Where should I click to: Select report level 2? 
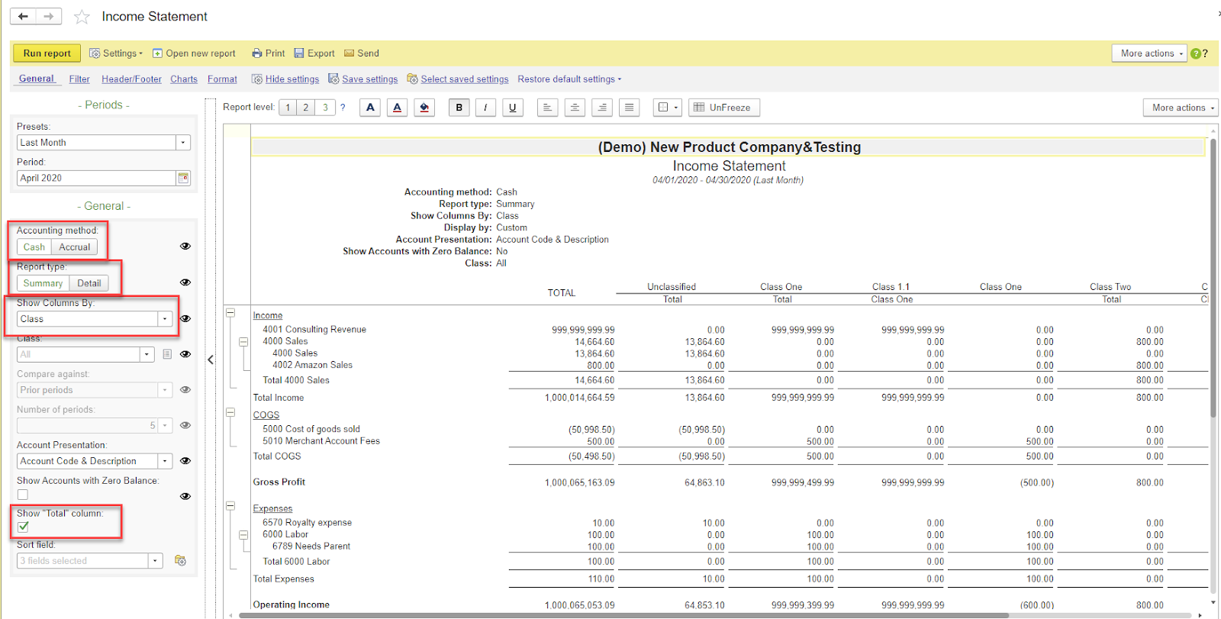[306, 108]
